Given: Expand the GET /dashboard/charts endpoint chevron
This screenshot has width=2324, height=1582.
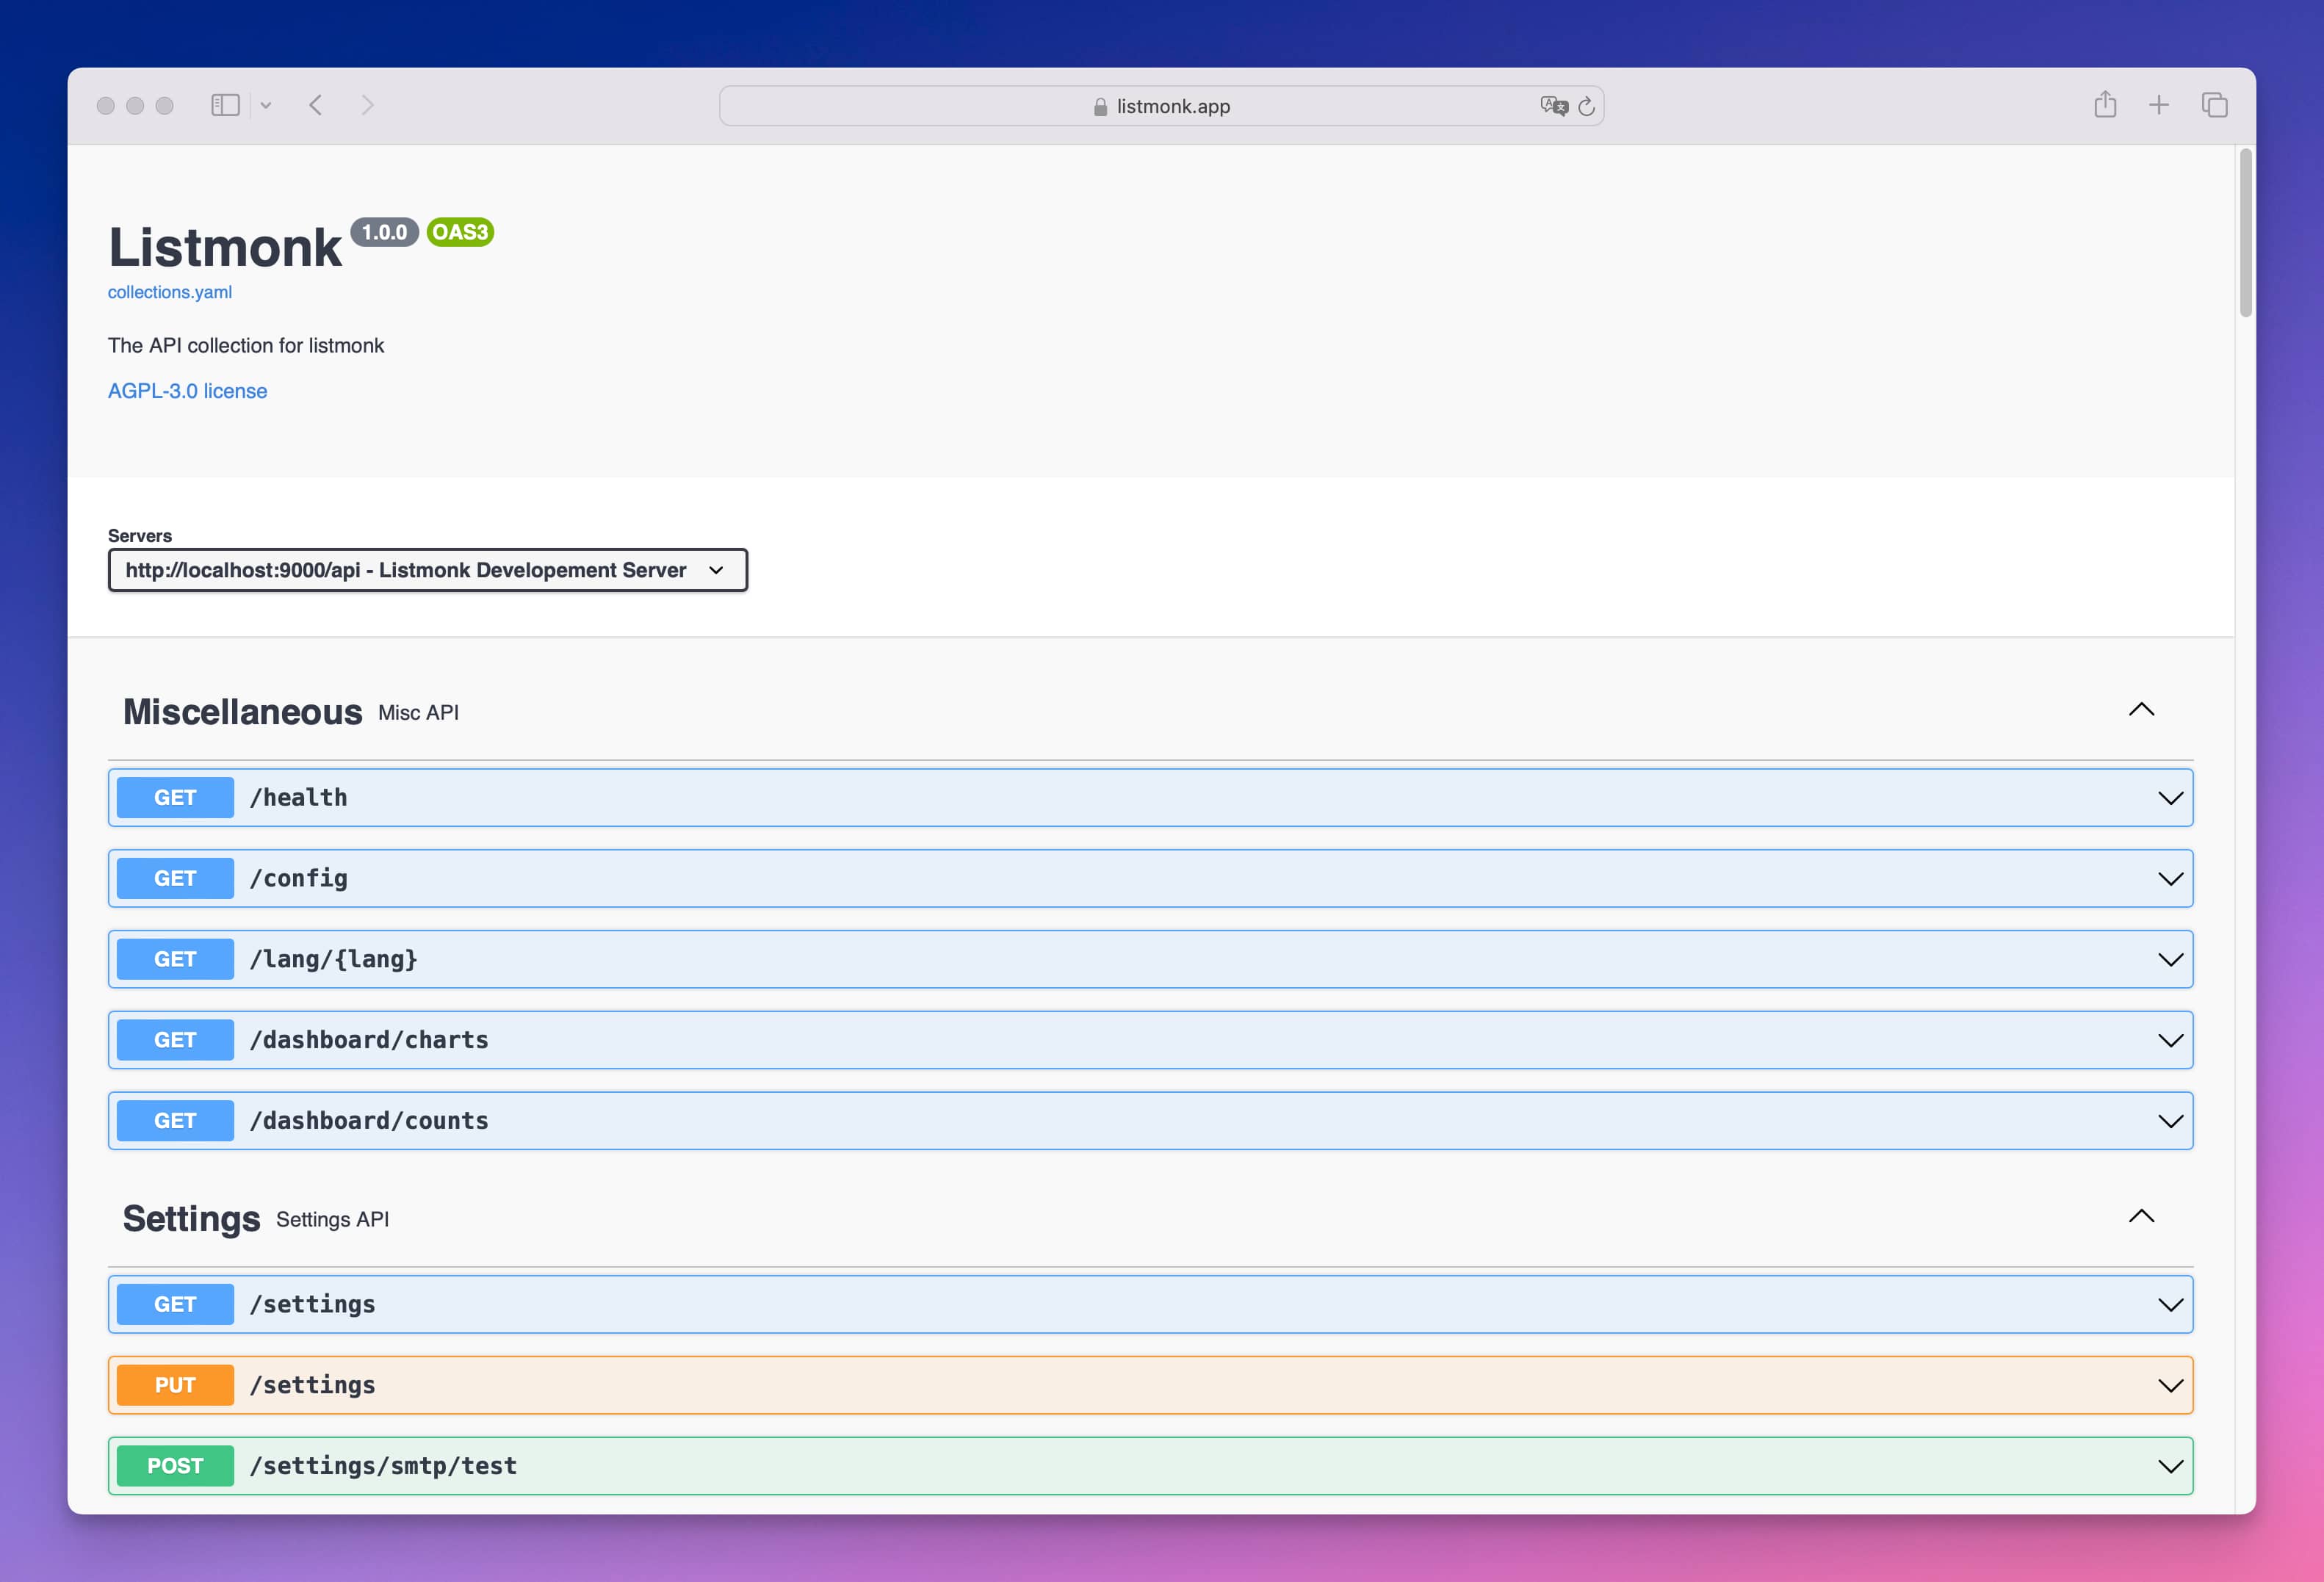Looking at the screenshot, I should [x=2170, y=1040].
